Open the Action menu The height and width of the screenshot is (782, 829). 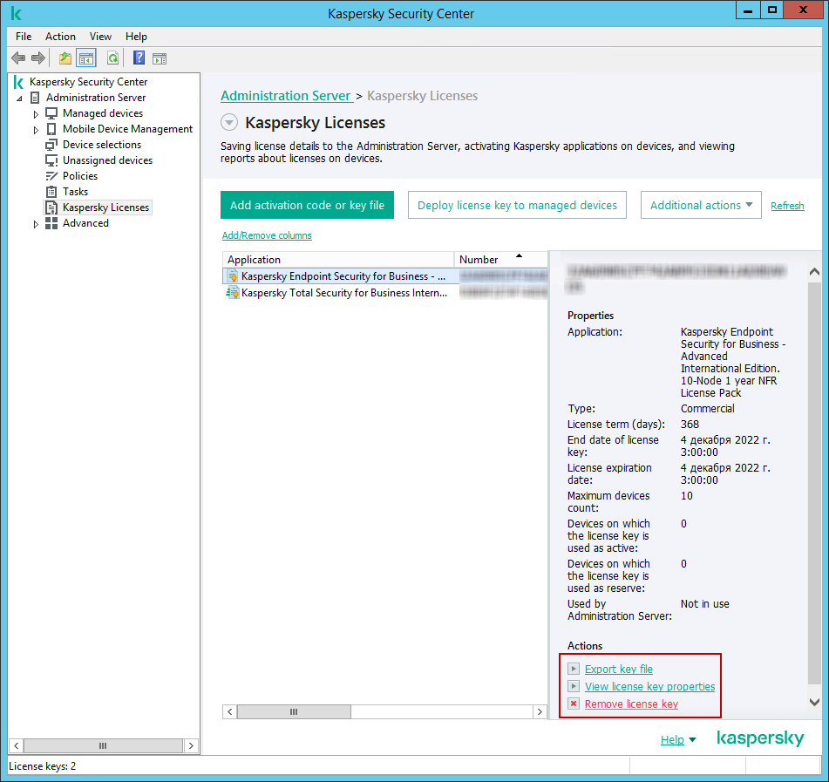(x=60, y=37)
